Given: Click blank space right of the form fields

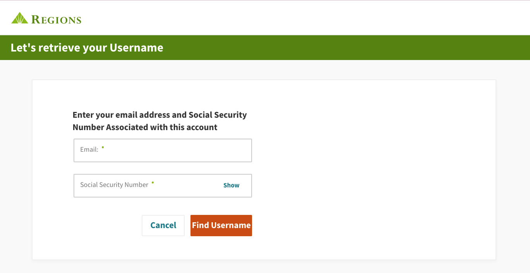Looking at the screenshot, I should 368,167.
